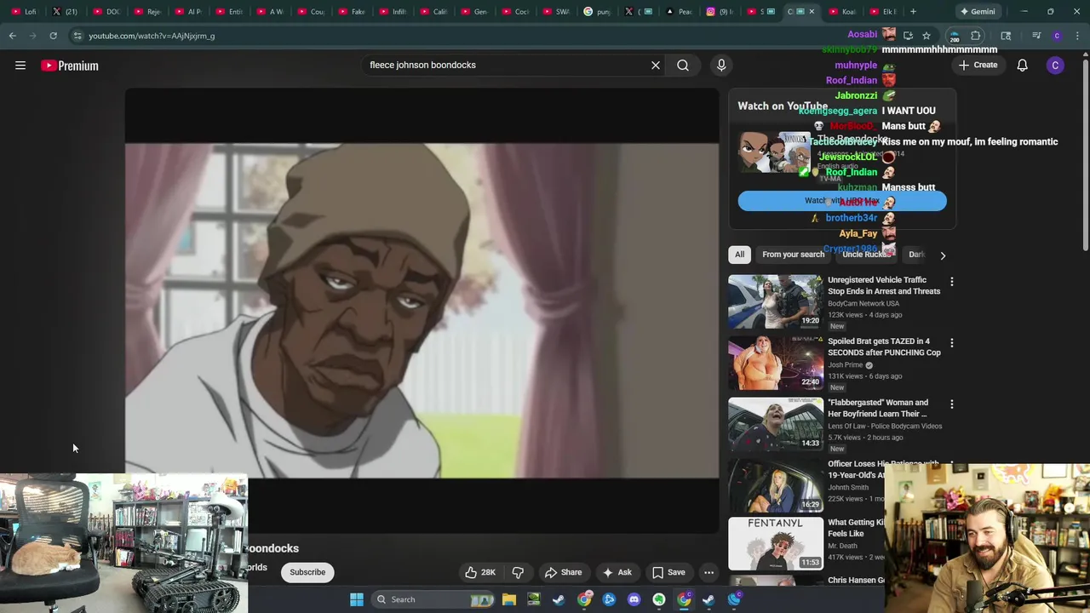Click the Share button

[564, 572]
